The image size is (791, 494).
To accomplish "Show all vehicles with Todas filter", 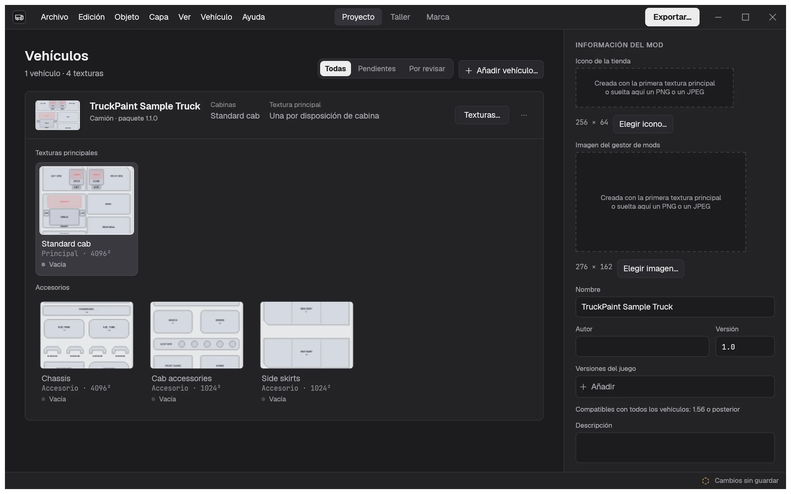I will [x=335, y=69].
